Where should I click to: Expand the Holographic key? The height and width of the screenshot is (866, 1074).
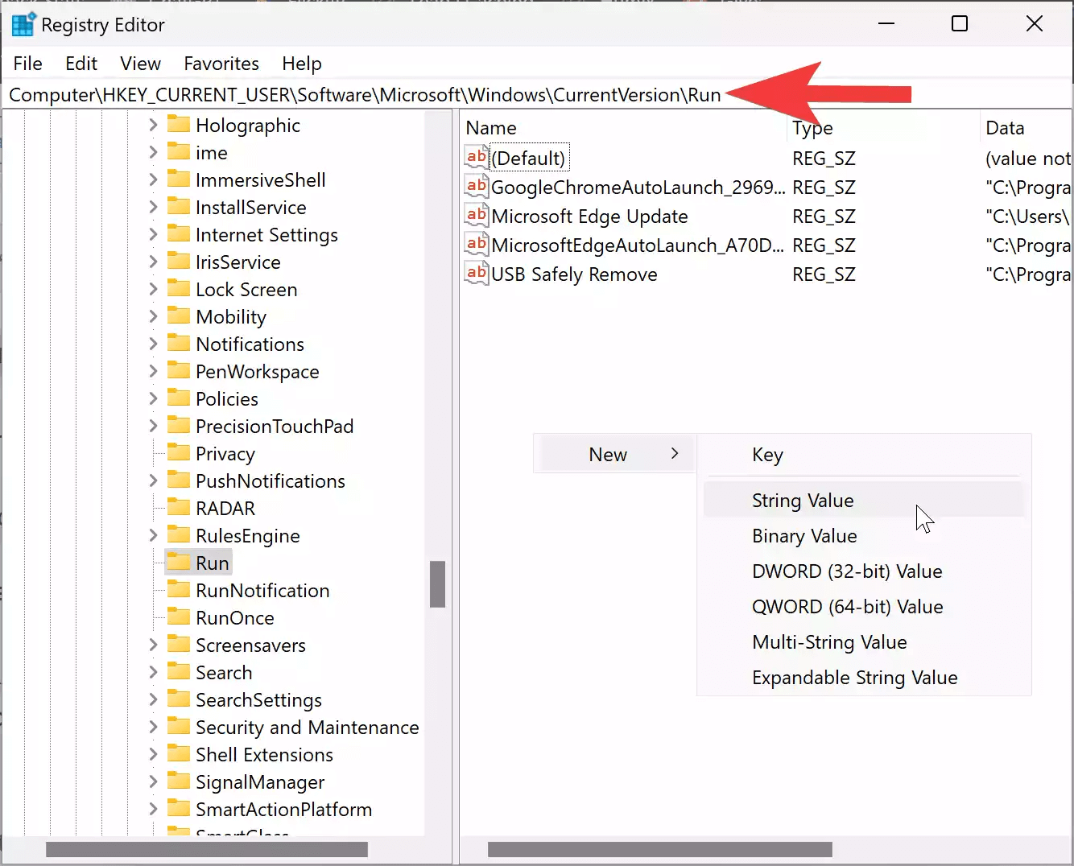(x=153, y=125)
